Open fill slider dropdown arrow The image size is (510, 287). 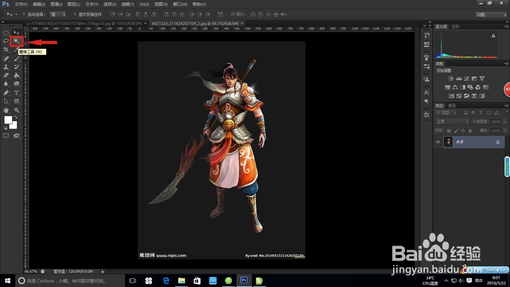505,131
